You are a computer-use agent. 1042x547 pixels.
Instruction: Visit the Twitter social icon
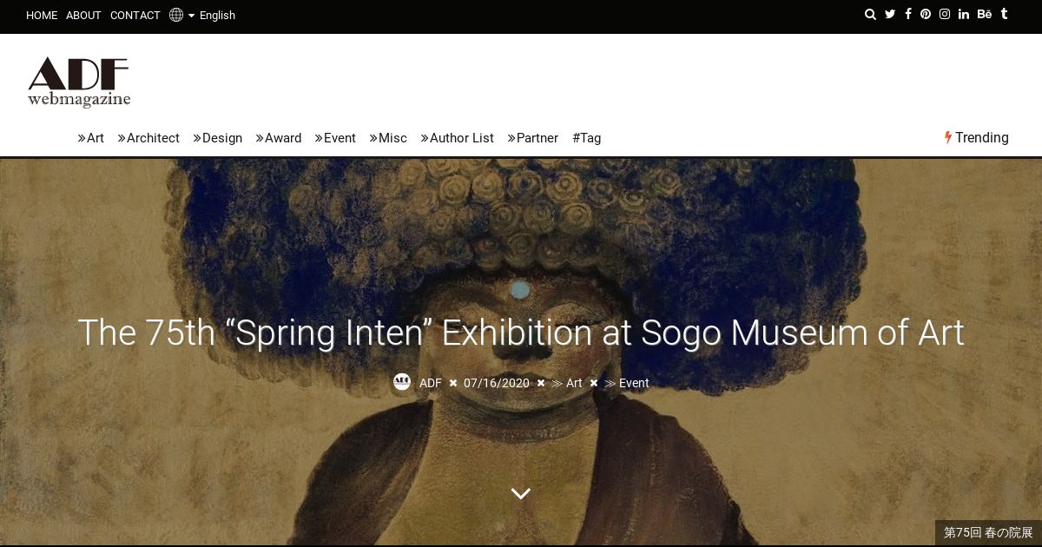tap(890, 15)
